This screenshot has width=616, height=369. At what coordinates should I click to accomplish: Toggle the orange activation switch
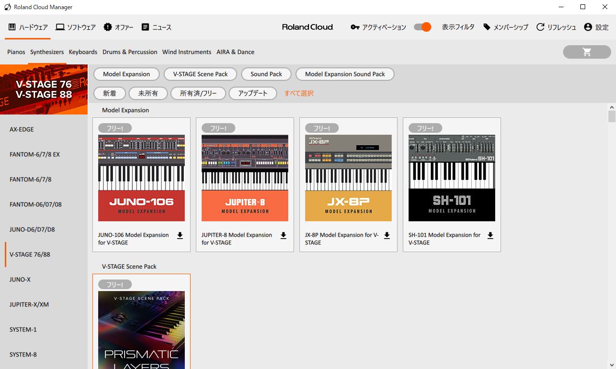pos(423,27)
